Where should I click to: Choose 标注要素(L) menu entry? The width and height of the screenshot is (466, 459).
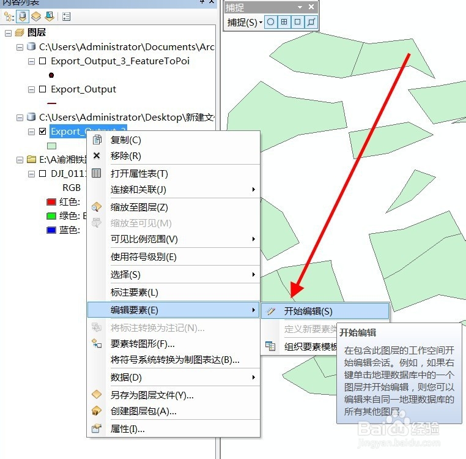174,292
